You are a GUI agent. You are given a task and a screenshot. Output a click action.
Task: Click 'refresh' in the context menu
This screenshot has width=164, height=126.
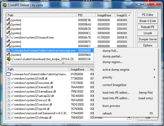[126, 114]
